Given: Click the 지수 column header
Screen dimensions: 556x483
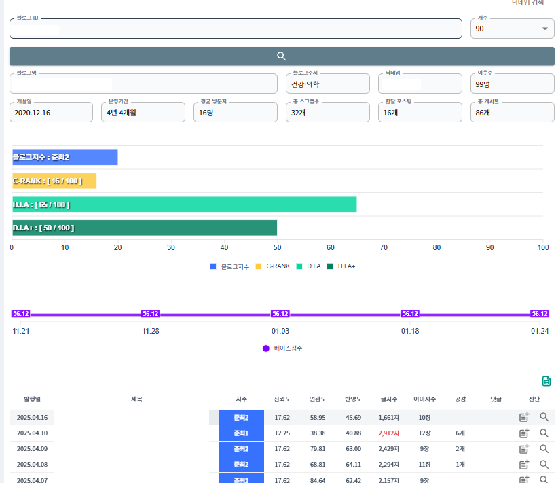Looking at the screenshot, I should click(x=241, y=399).
